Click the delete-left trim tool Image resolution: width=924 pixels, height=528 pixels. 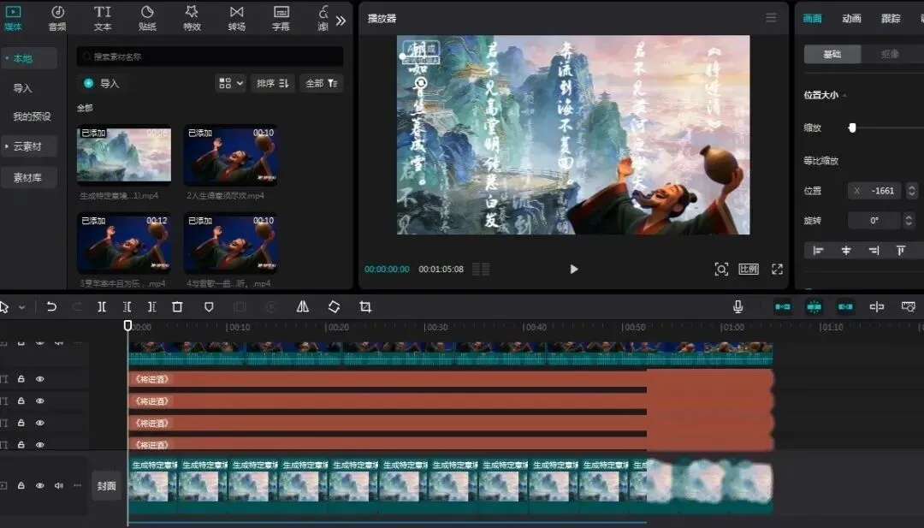pyautogui.click(x=127, y=306)
